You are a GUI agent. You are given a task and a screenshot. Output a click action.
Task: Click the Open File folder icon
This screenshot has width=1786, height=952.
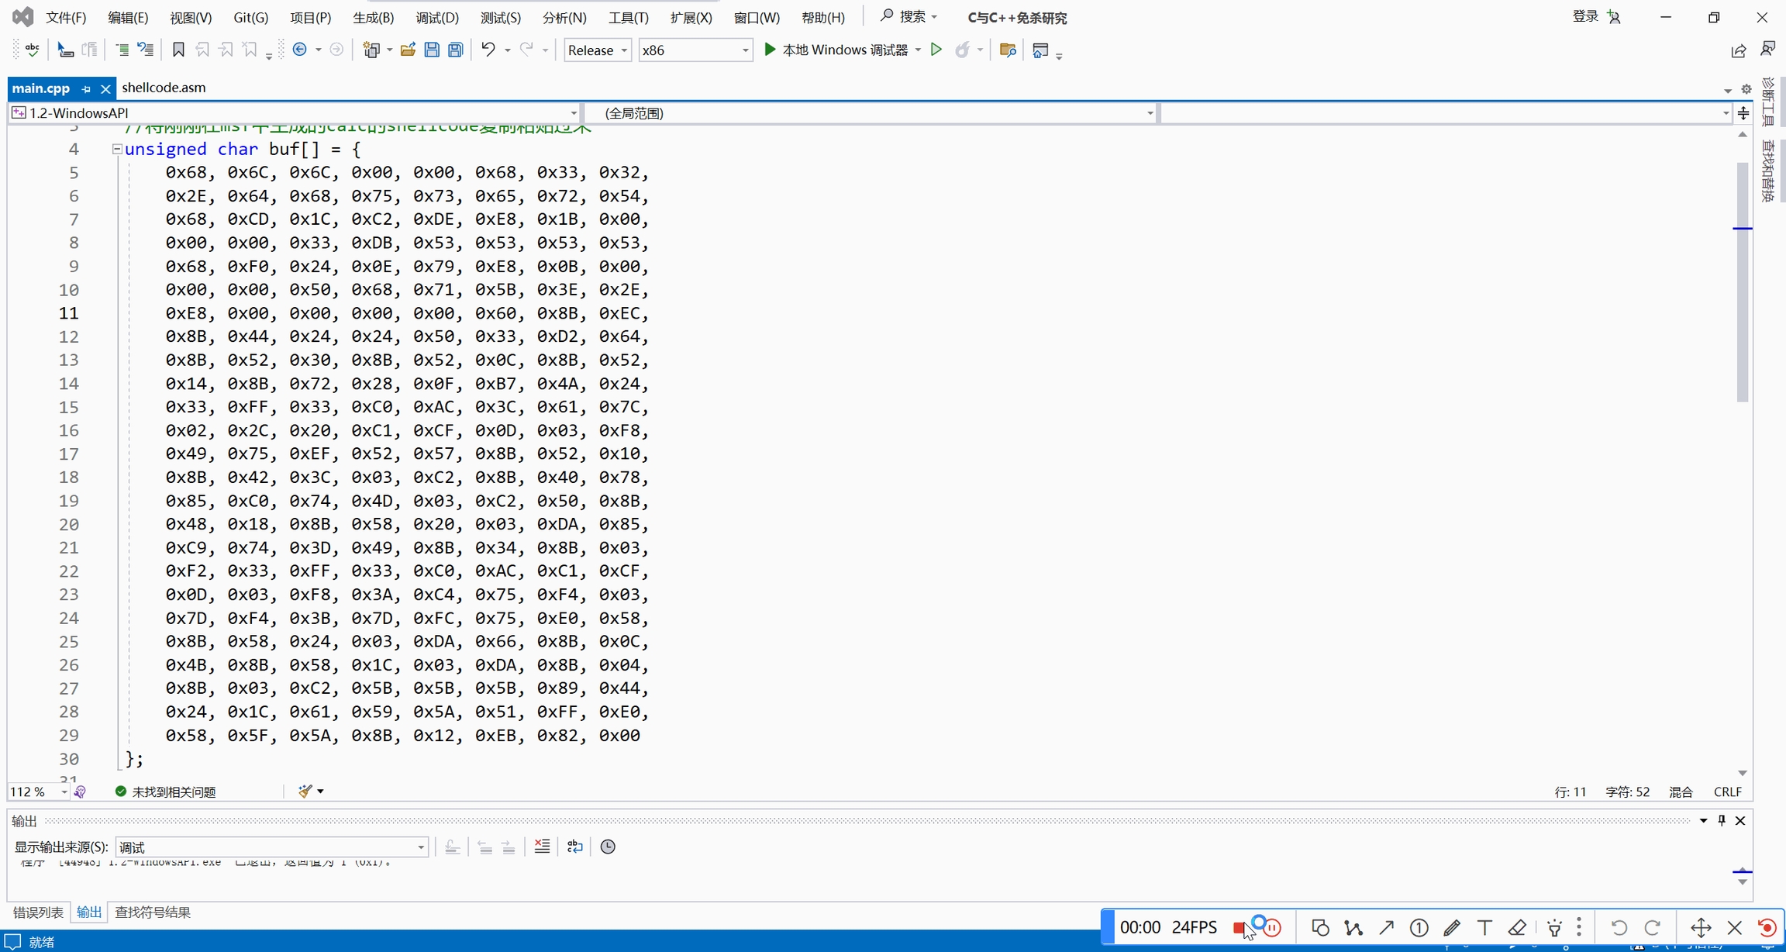(x=408, y=50)
